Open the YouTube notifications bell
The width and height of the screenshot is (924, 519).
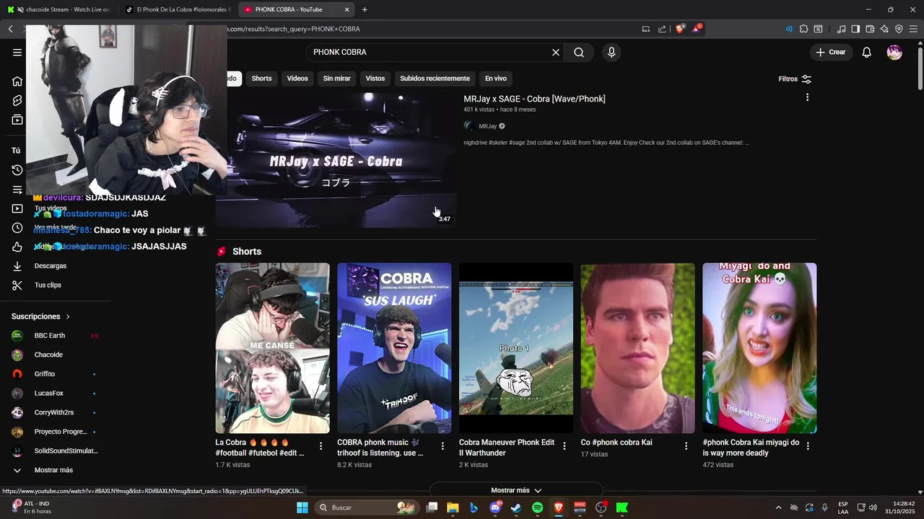point(867,52)
